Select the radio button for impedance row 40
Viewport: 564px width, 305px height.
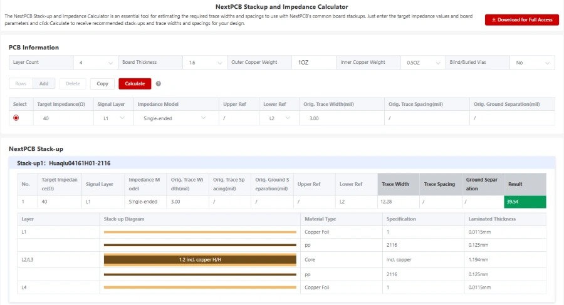pos(16,118)
